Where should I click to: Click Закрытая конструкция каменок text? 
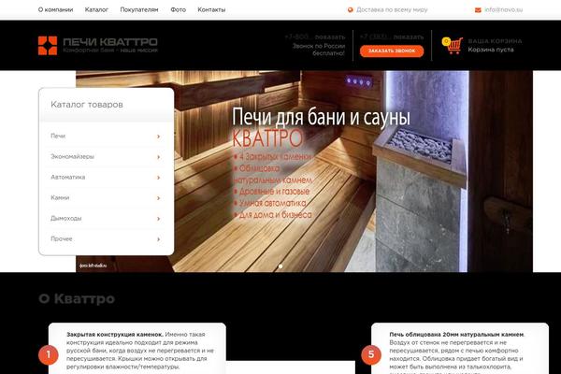(x=114, y=335)
